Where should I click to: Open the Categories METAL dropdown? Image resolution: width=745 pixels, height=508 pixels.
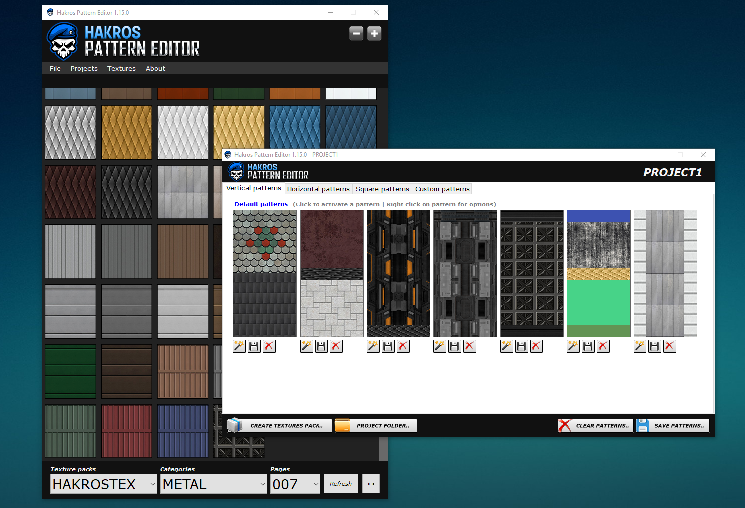(214, 484)
